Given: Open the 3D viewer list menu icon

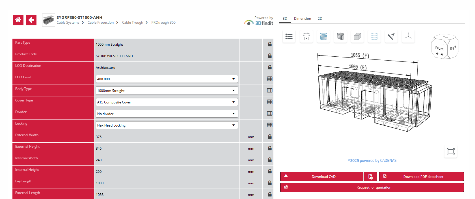Looking at the screenshot, I should click(289, 36).
